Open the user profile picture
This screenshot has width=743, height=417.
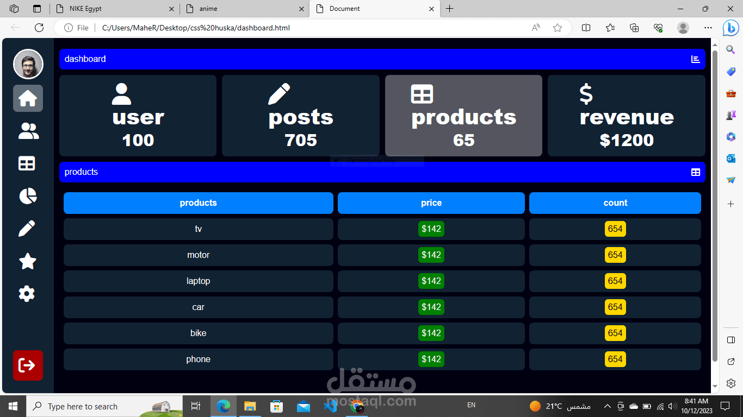pos(28,64)
